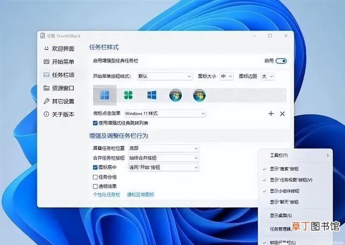Click the StartAllBack app icon in title bar
The image size is (345, 245).
point(43,36)
